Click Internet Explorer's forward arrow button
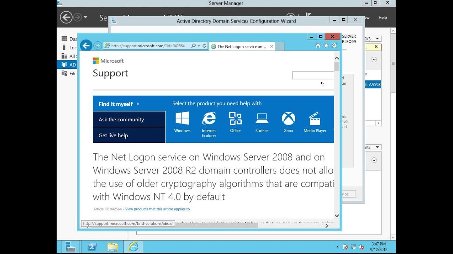Viewport: 453px width, 254px height. 97,46
